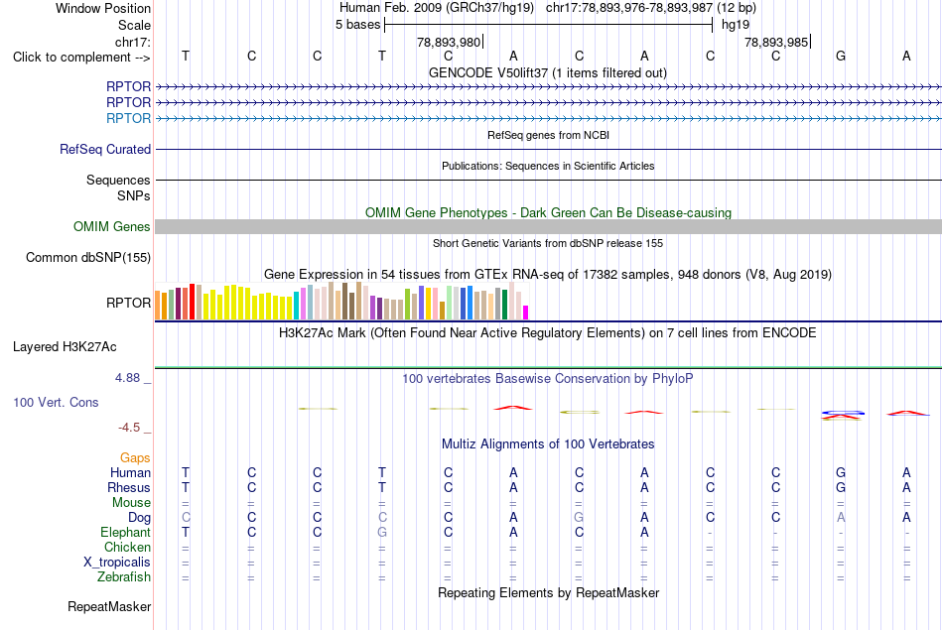The height and width of the screenshot is (630, 943).
Task: Select the Dog species label
Action: pos(139,518)
